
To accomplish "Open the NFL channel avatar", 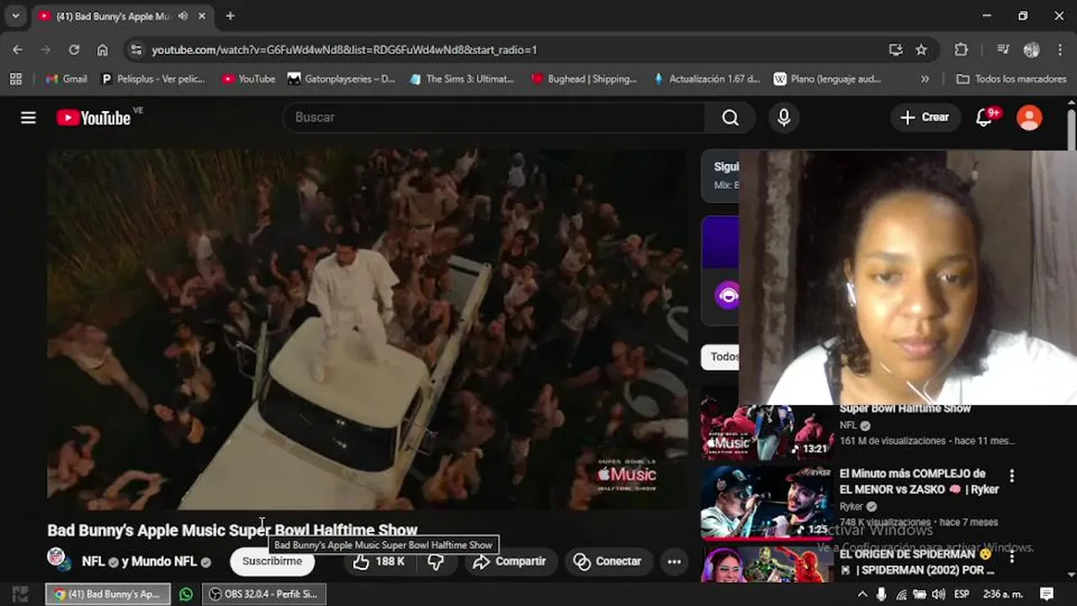I will click(57, 559).
